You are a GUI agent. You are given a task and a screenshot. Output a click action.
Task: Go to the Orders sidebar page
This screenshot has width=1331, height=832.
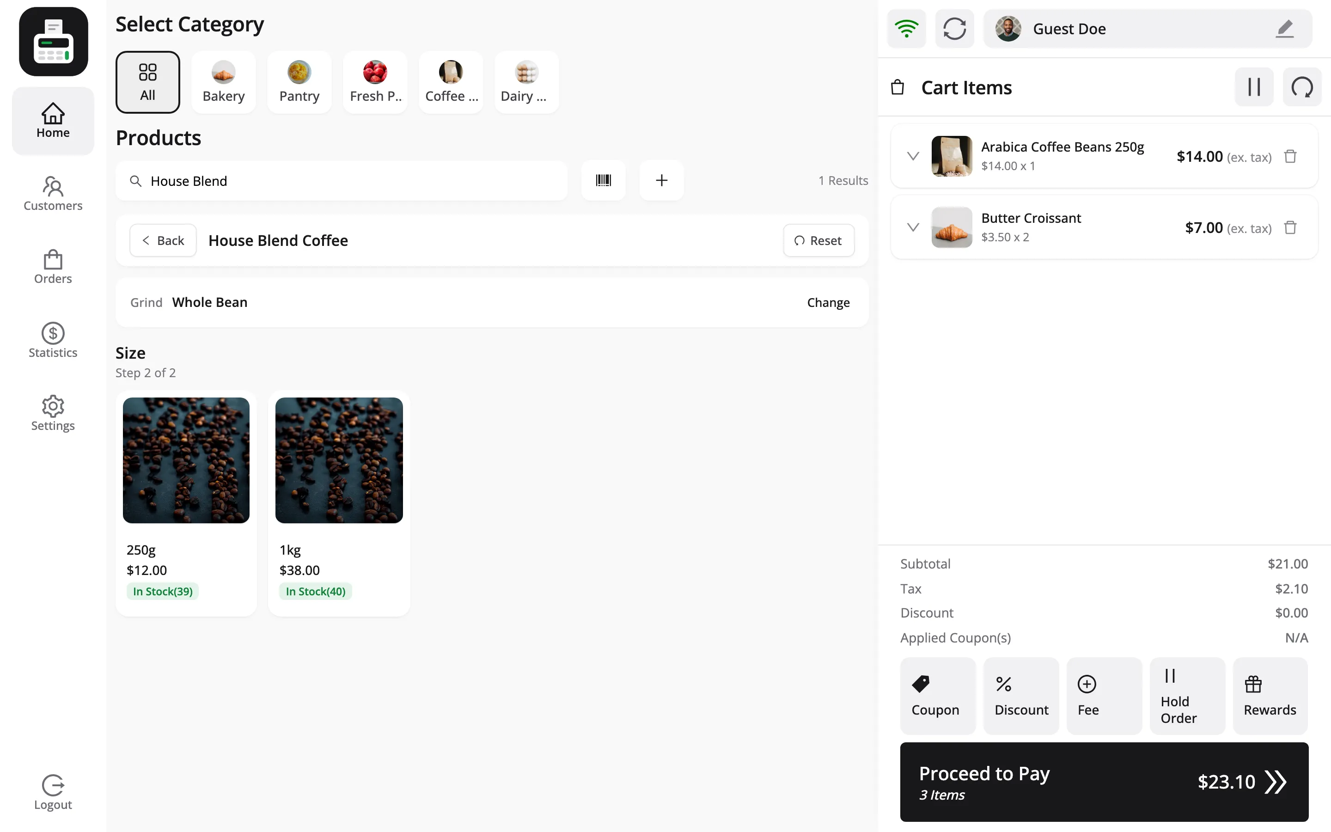pos(53,267)
